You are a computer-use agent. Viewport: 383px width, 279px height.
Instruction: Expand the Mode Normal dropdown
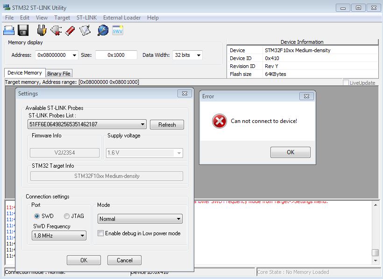coord(178,219)
